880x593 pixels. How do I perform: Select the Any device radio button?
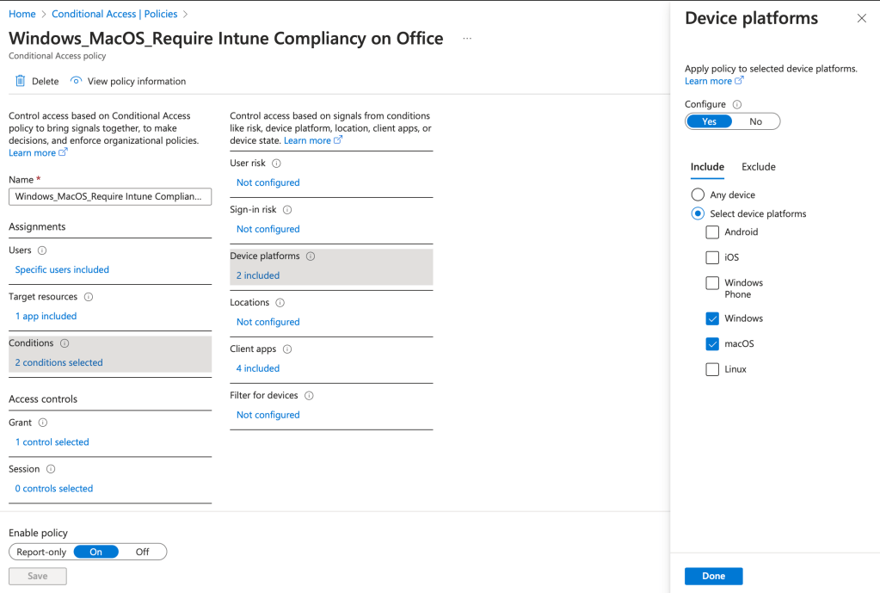pos(698,195)
